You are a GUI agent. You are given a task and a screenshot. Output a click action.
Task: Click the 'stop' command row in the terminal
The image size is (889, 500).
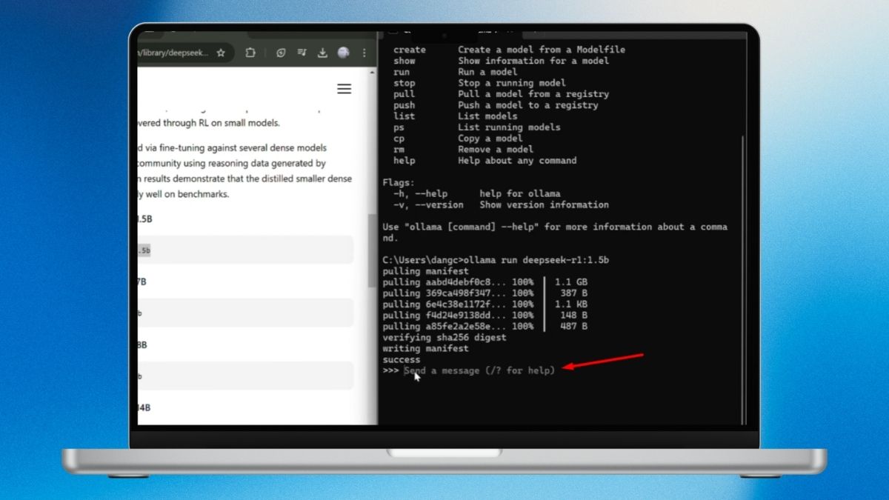point(479,83)
